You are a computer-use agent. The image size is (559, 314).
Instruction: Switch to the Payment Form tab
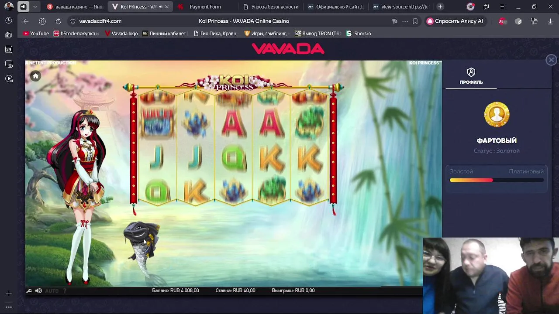(x=205, y=7)
